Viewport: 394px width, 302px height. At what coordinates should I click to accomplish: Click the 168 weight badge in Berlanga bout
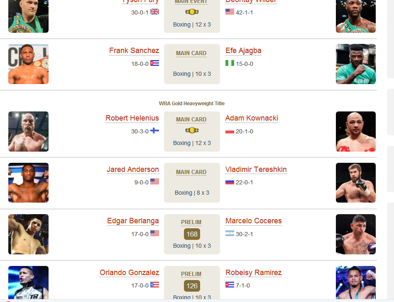(x=192, y=234)
